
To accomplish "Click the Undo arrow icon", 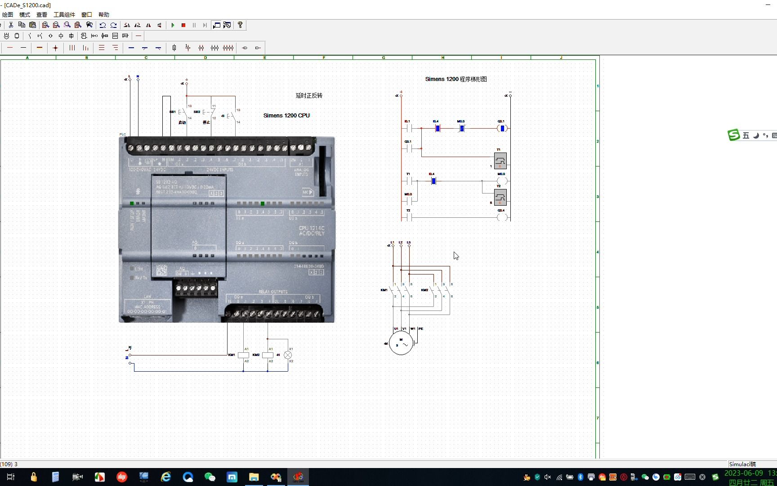I will click(x=103, y=25).
